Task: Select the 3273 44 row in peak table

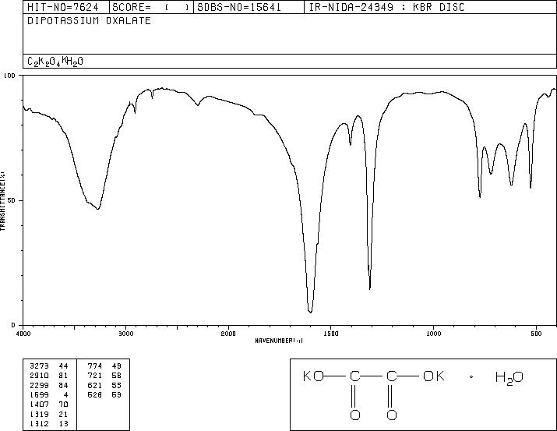Action: point(48,366)
